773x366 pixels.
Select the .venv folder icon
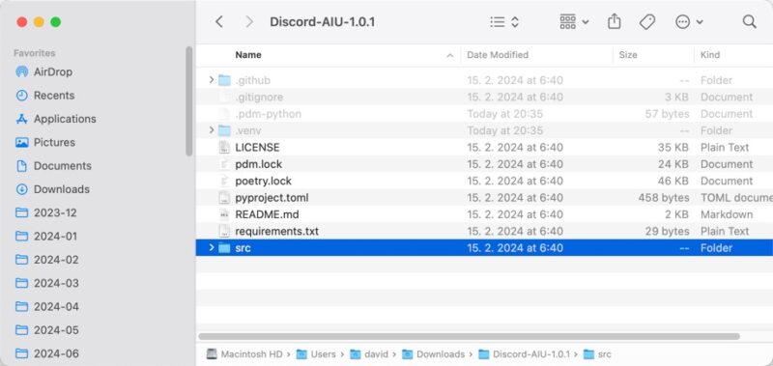click(224, 130)
